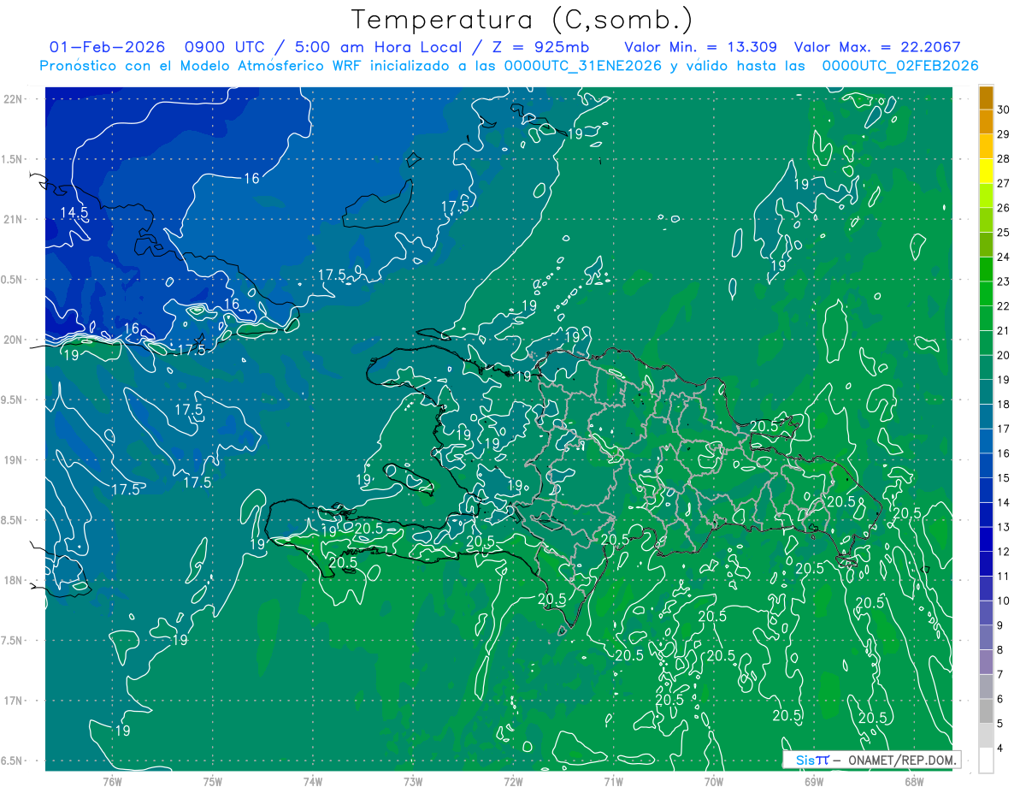
Task: Click the '17N' latitude axis label
Action: pyautogui.click(x=13, y=701)
